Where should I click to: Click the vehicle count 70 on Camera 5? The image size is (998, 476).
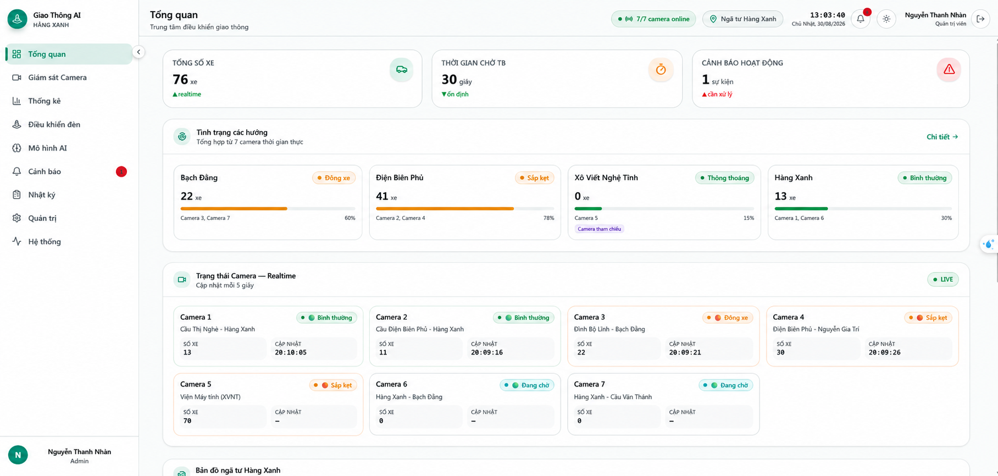(x=187, y=420)
